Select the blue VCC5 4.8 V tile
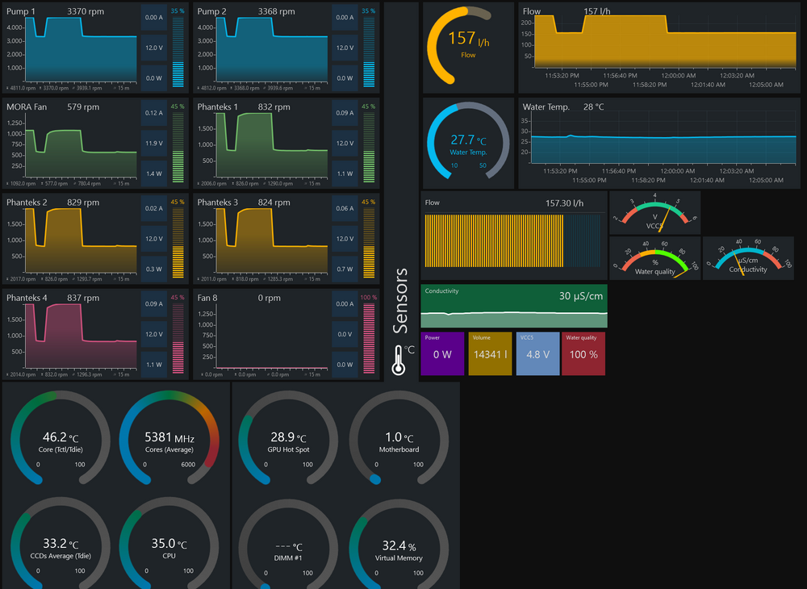 click(x=537, y=353)
